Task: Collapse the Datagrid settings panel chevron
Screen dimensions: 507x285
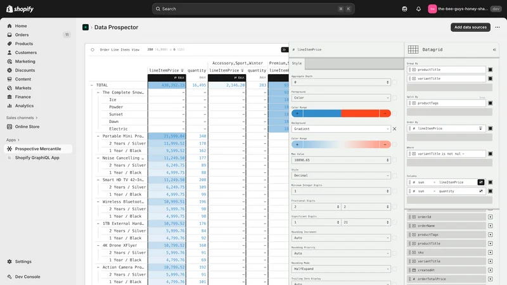Action: click(x=494, y=50)
